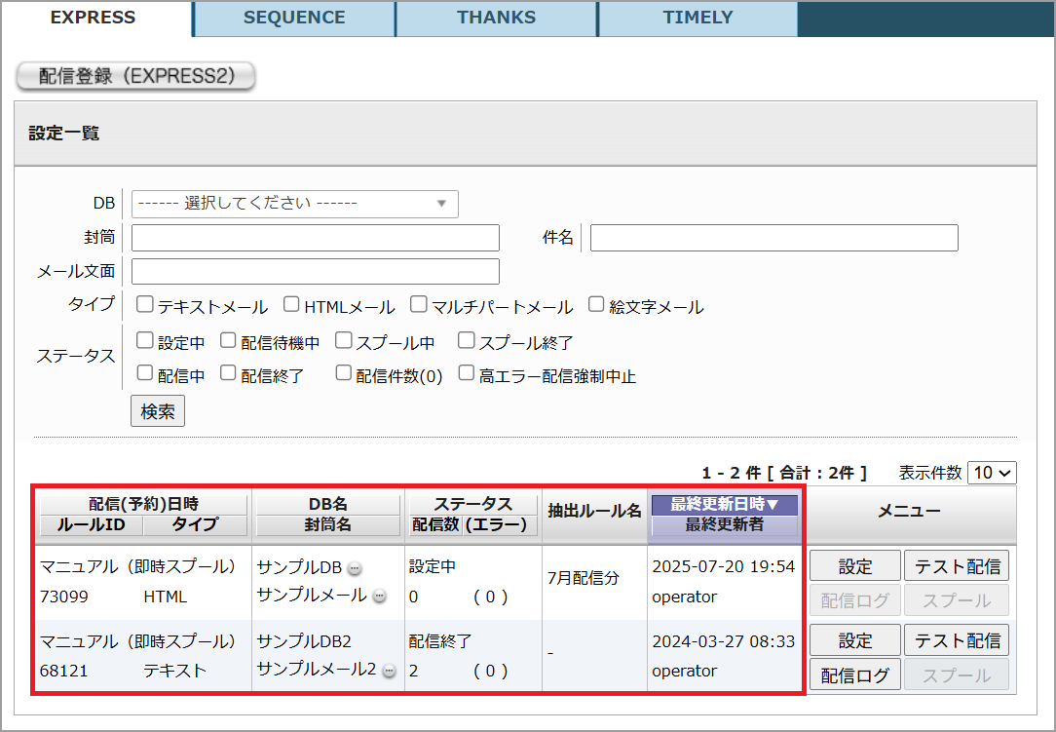Click the ellipsis icon beside サンプルメール
This screenshot has width=1056, height=732.
pos(380,597)
